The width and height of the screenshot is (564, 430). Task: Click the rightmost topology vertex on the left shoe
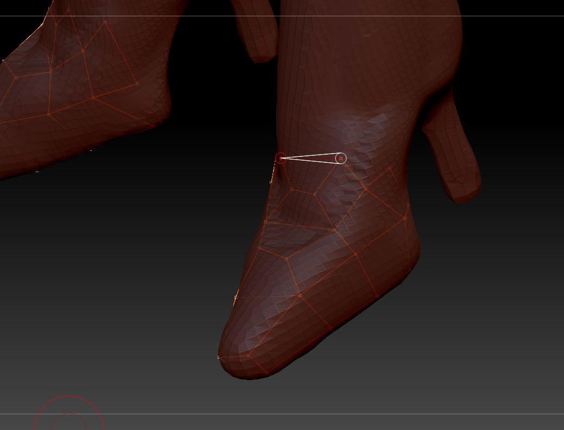pos(137,84)
